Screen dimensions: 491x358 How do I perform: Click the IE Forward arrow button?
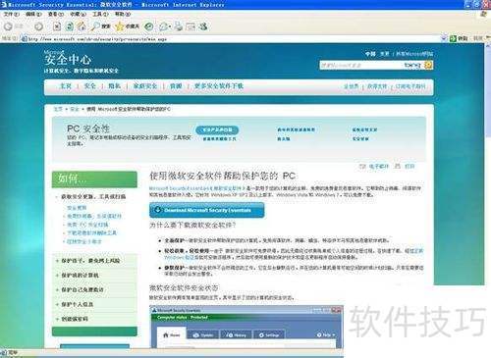38,26
